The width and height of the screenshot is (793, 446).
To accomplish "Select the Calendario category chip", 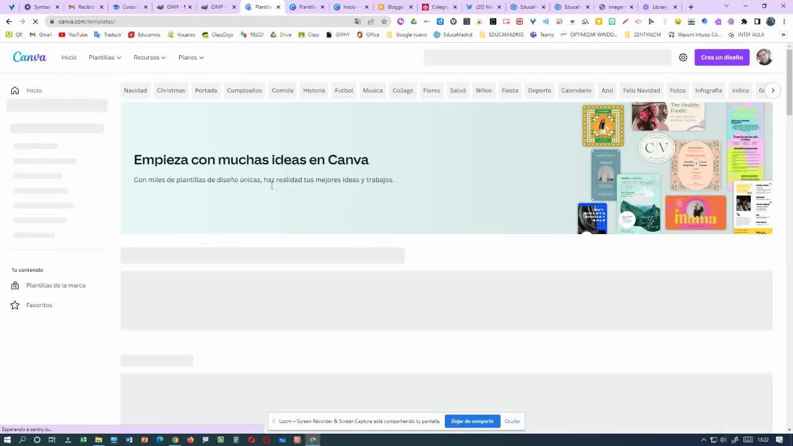I will click(576, 90).
